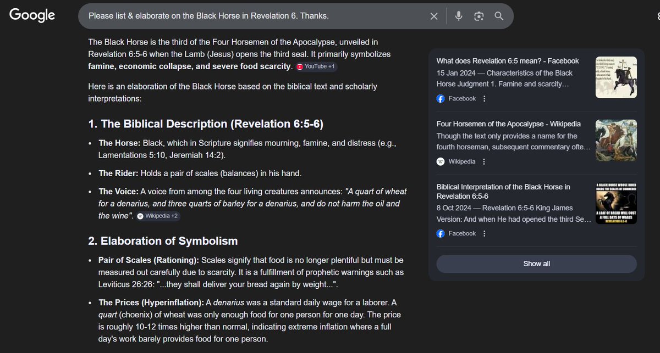
Task: Open the Wikipedia icon under the Four Horsemen result
Action: (x=441, y=161)
